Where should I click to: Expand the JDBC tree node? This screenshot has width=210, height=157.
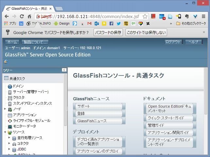[9, 149]
